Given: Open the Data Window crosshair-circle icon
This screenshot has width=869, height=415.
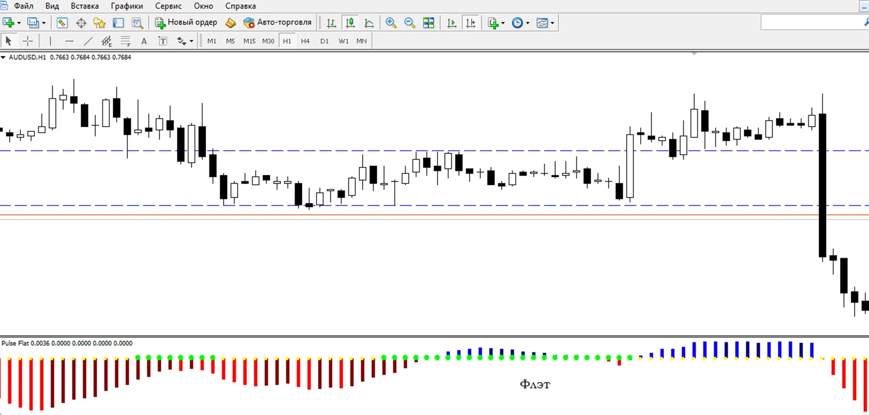Looking at the screenshot, I should coord(81,23).
